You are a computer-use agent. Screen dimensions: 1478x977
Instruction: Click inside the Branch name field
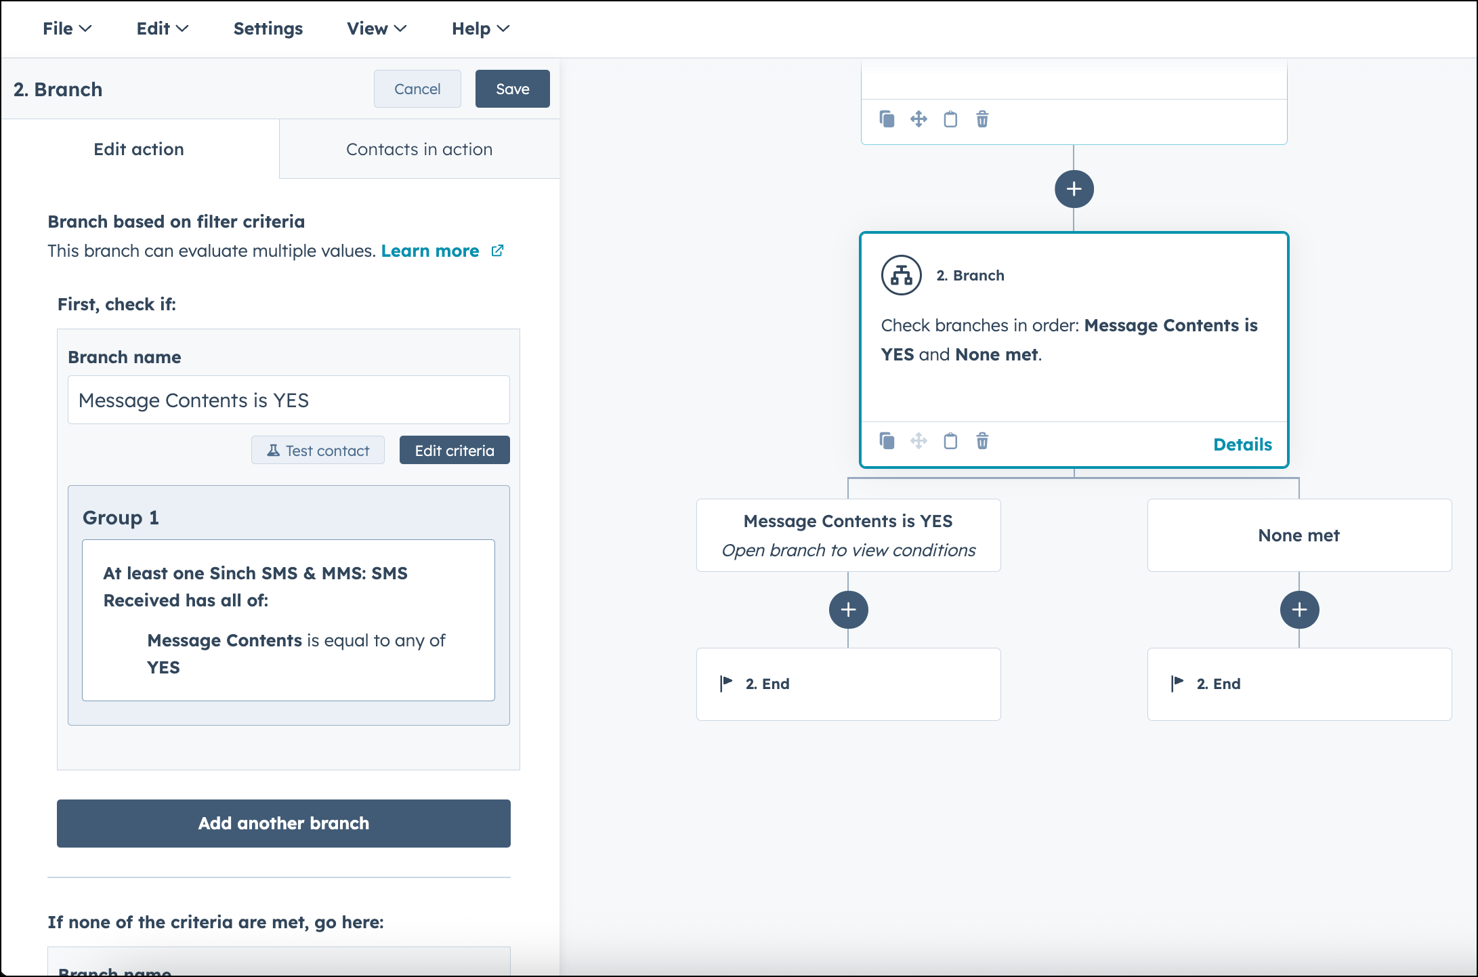coord(288,400)
